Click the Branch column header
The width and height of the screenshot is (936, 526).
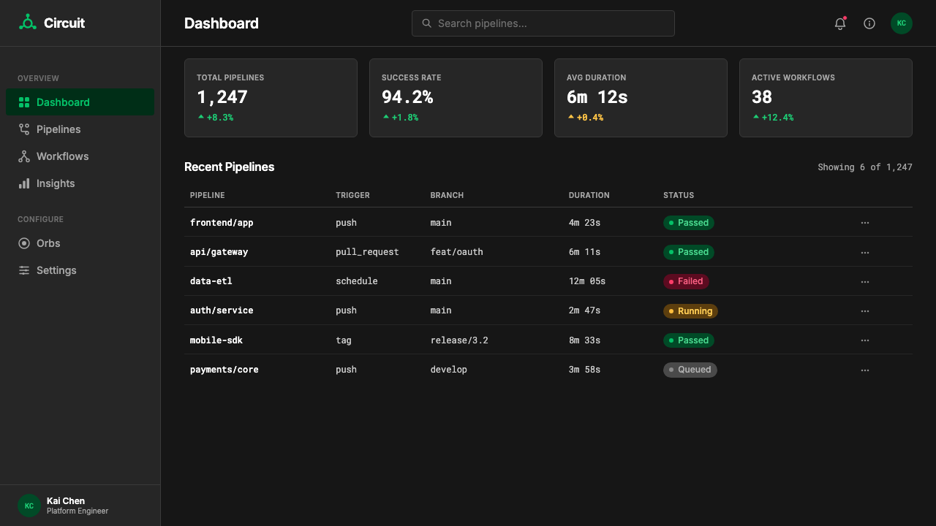pos(447,195)
